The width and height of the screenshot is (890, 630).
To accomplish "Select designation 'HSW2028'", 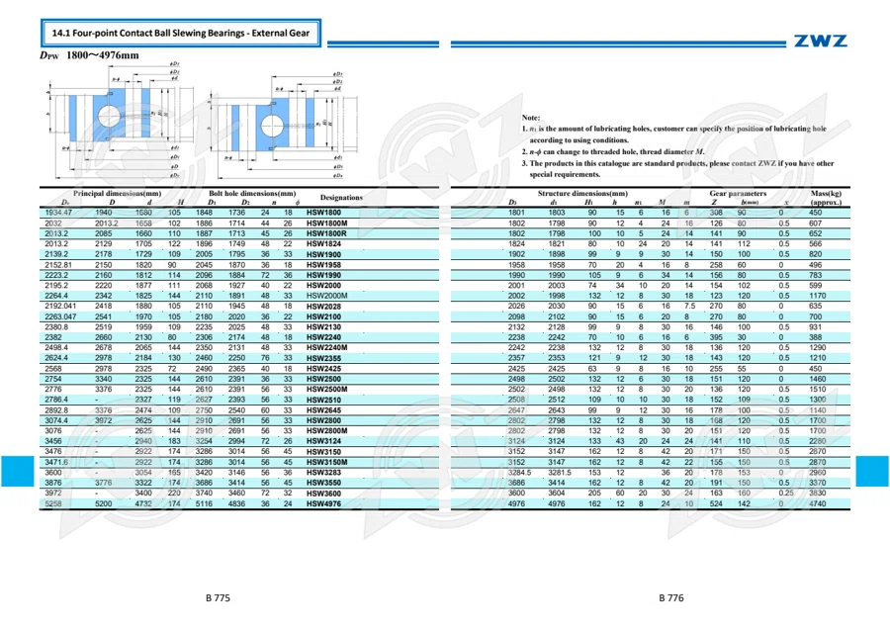I will point(323,307).
